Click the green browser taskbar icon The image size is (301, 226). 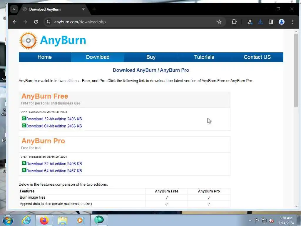99,220
